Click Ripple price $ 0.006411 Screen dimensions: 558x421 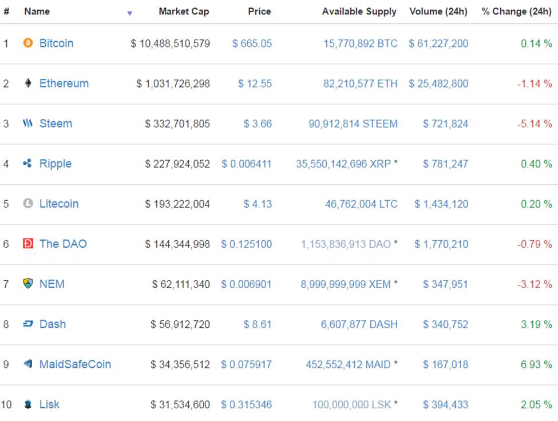tap(247, 164)
